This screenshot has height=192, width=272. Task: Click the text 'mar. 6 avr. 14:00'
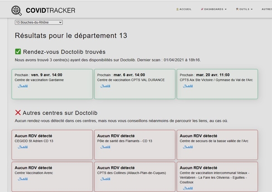(129, 75)
